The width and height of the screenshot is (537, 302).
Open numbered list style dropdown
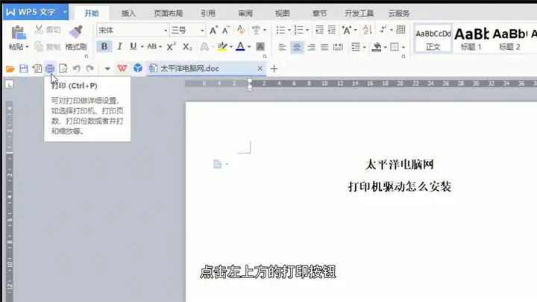(307, 30)
